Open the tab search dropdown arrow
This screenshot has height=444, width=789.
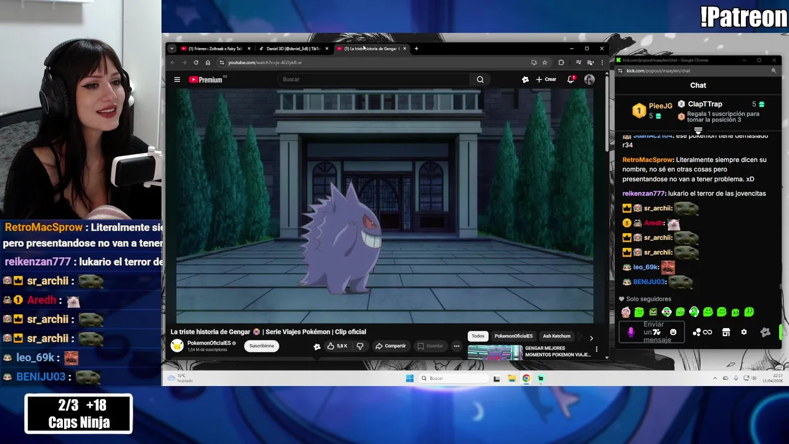(172, 49)
